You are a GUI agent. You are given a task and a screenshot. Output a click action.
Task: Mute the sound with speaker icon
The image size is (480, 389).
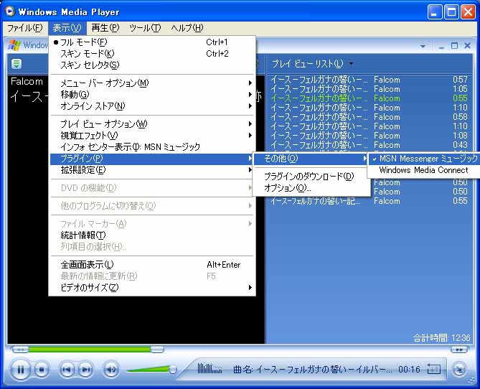coord(110,370)
